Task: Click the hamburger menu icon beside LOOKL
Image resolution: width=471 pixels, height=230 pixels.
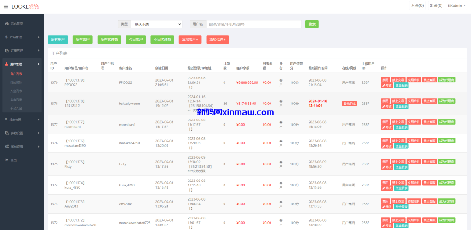Action: [6, 6]
